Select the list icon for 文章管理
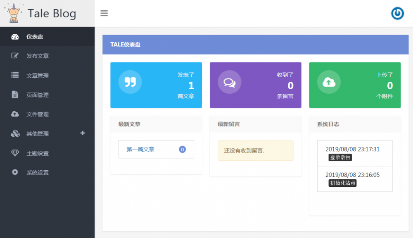Image resolution: width=413 pixels, height=238 pixels. coord(15,75)
